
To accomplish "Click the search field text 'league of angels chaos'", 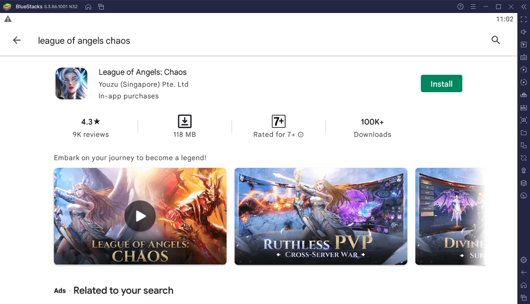I will 84,41.
